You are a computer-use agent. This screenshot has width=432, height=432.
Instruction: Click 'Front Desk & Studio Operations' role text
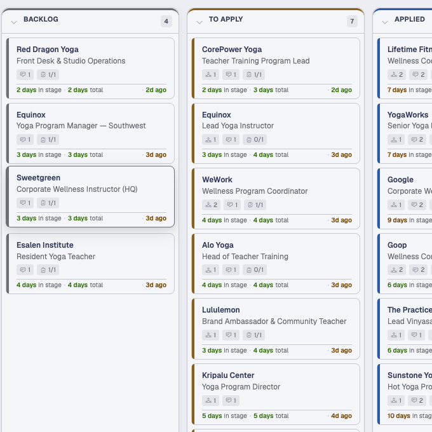pyautogui.click(x=71, y=61)
